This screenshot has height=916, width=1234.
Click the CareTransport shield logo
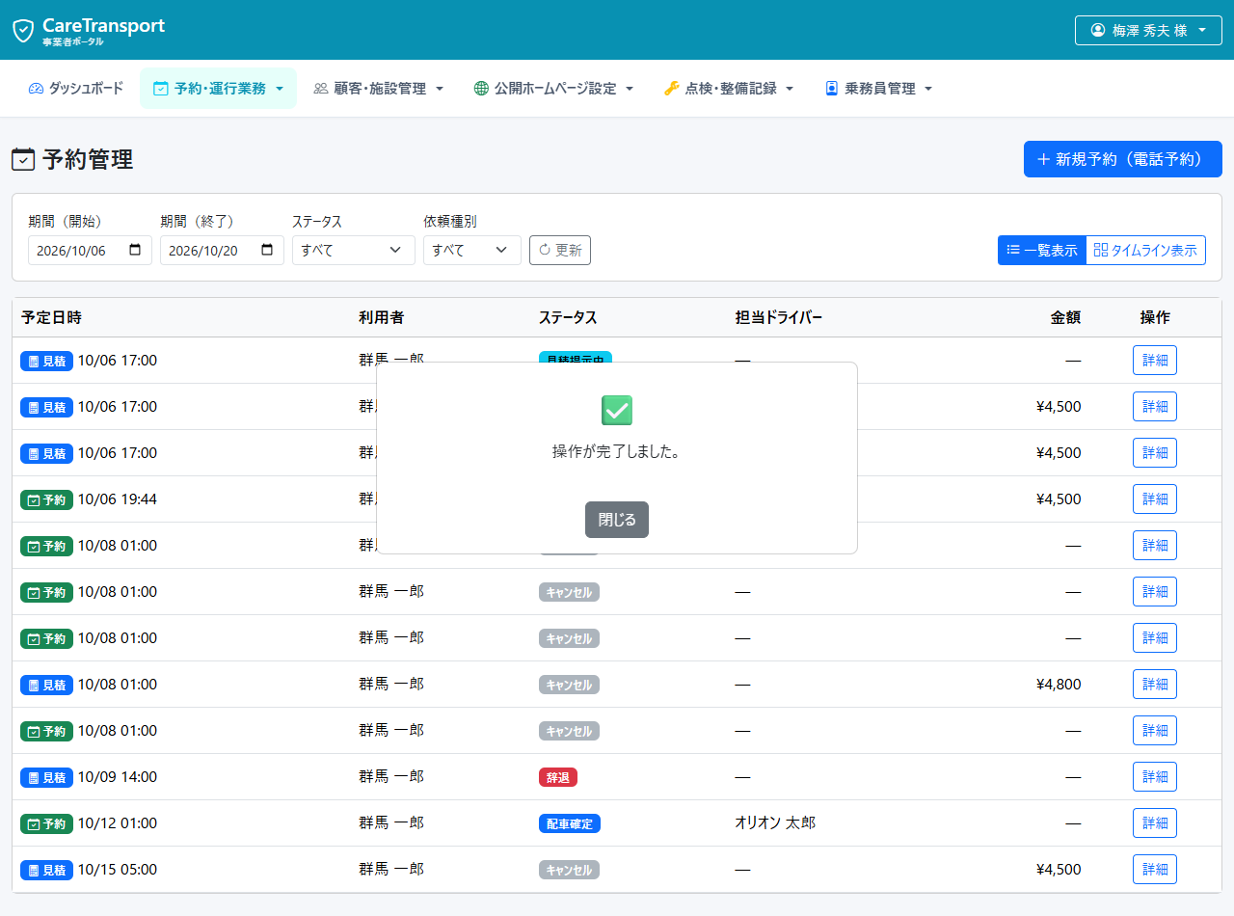tap(23, 31)
